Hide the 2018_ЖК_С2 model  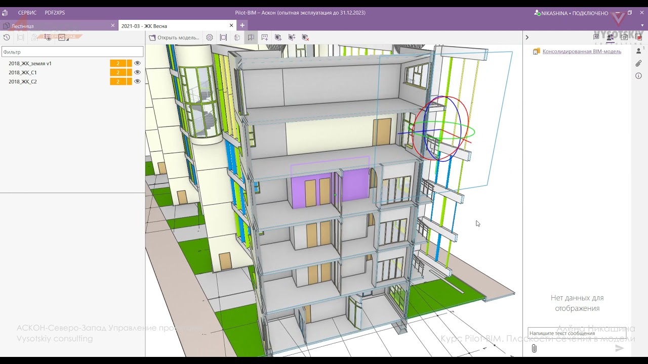point(137,82)
